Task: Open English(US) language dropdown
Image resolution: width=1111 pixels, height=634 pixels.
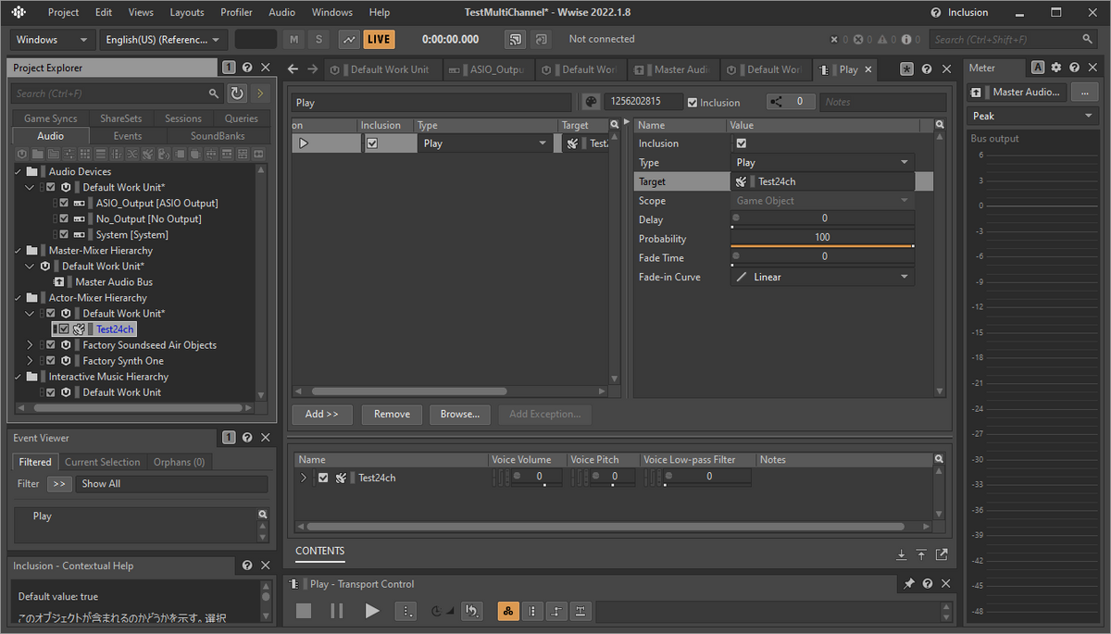Action: pyautogui.click(x=164, y=40)
